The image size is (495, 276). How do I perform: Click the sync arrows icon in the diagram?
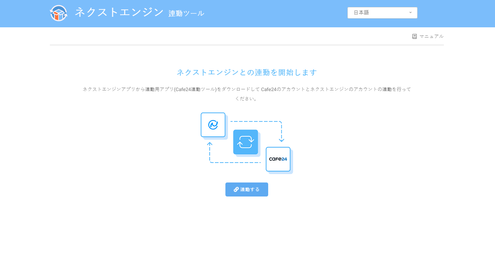(245, 142)
